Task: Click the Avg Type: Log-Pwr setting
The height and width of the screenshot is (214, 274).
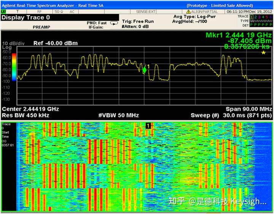Action: pos(194,17)
